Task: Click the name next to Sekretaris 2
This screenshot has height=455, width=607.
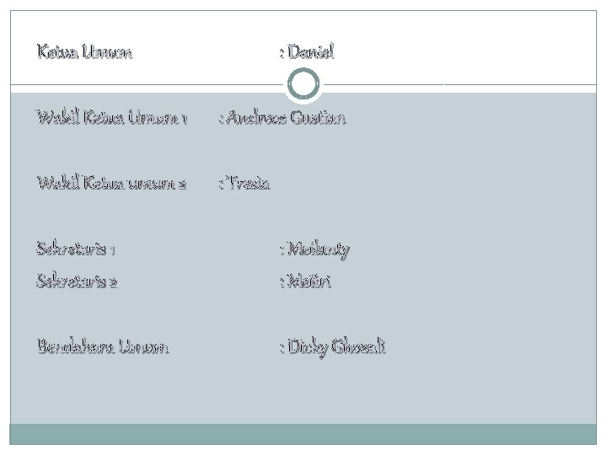Action: click(309, 281)
